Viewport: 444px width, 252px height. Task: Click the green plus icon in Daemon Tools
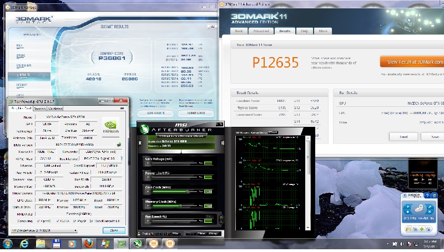coord(422,229)
